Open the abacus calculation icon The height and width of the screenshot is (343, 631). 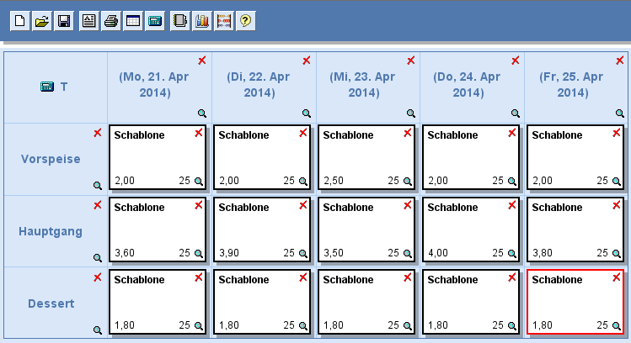click(224, 21)
